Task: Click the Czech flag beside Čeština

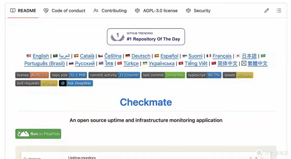Action: point(101,56)
